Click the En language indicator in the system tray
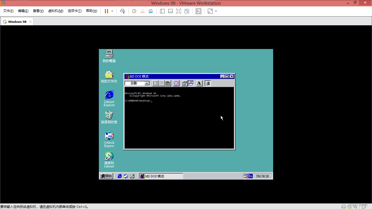Viewport: 372px width, 209px height. click(250, 176)
